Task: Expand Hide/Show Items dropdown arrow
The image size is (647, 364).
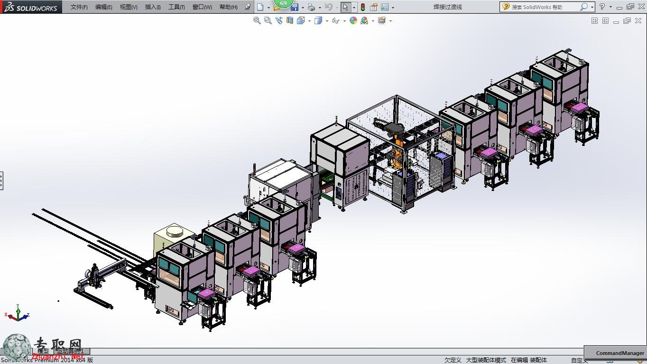Action: click(344, 21)
